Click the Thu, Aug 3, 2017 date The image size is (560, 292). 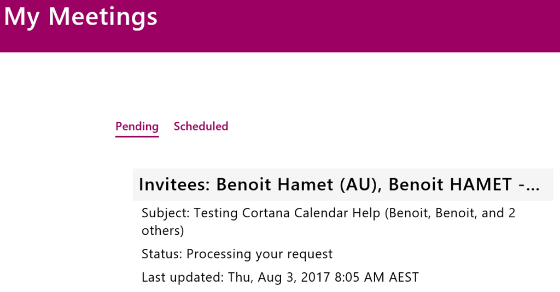pyautogui.click(x=279, y=277)
